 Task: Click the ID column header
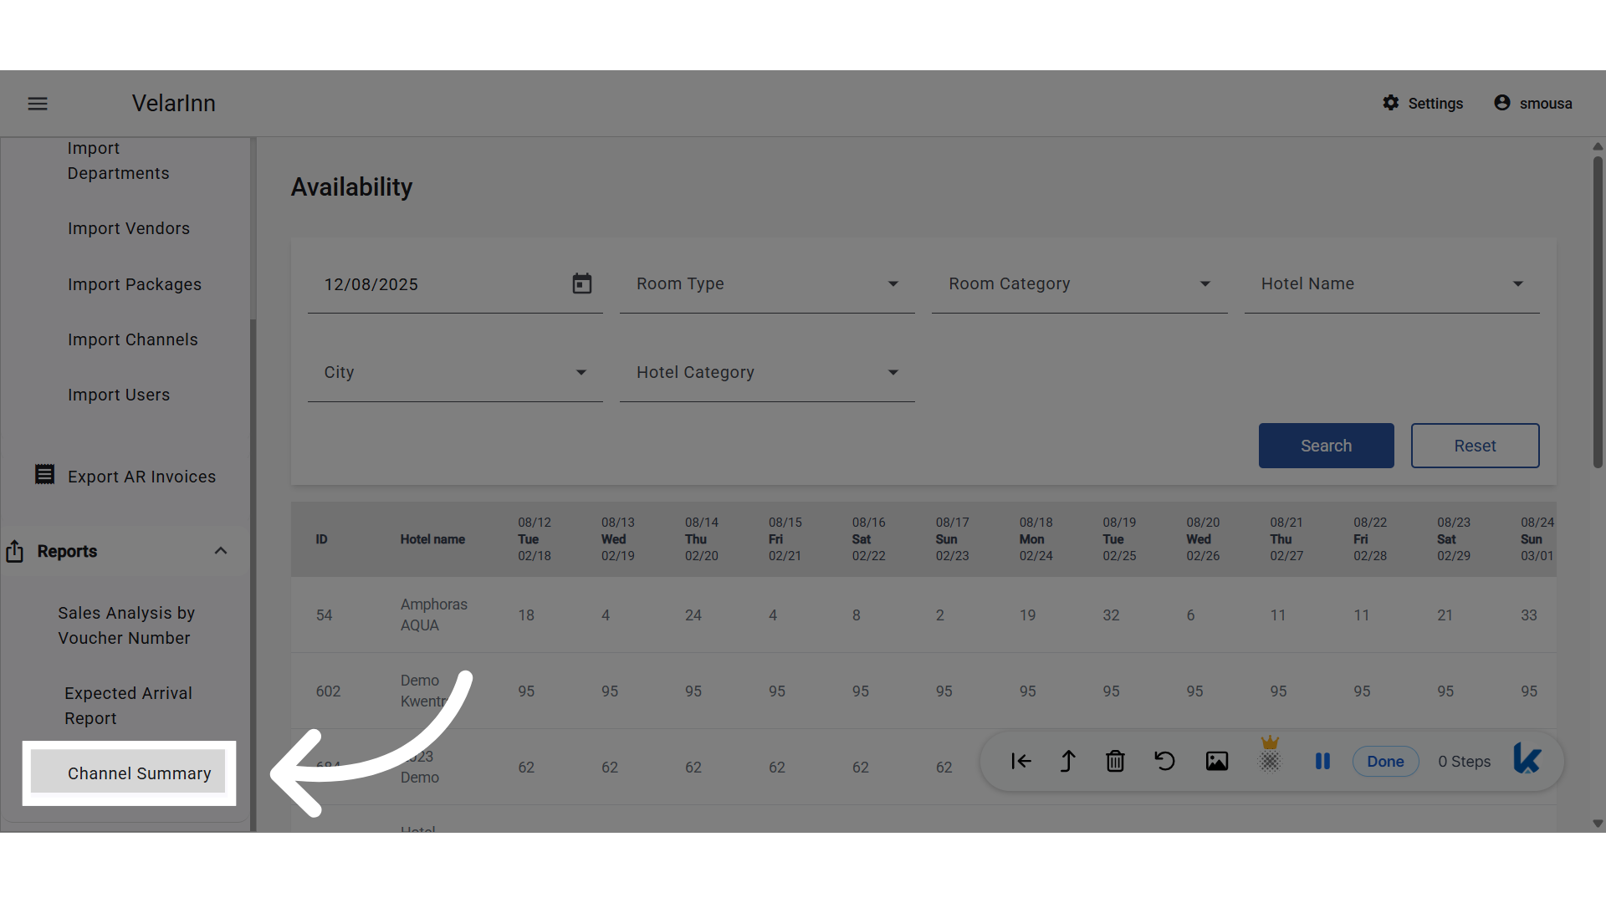pos(321,539)
